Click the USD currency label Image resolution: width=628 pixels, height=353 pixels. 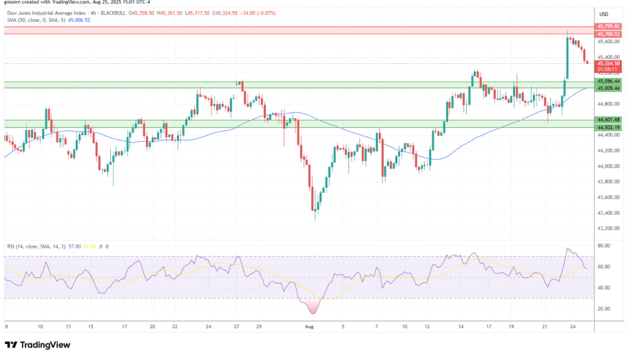point(604,14)
